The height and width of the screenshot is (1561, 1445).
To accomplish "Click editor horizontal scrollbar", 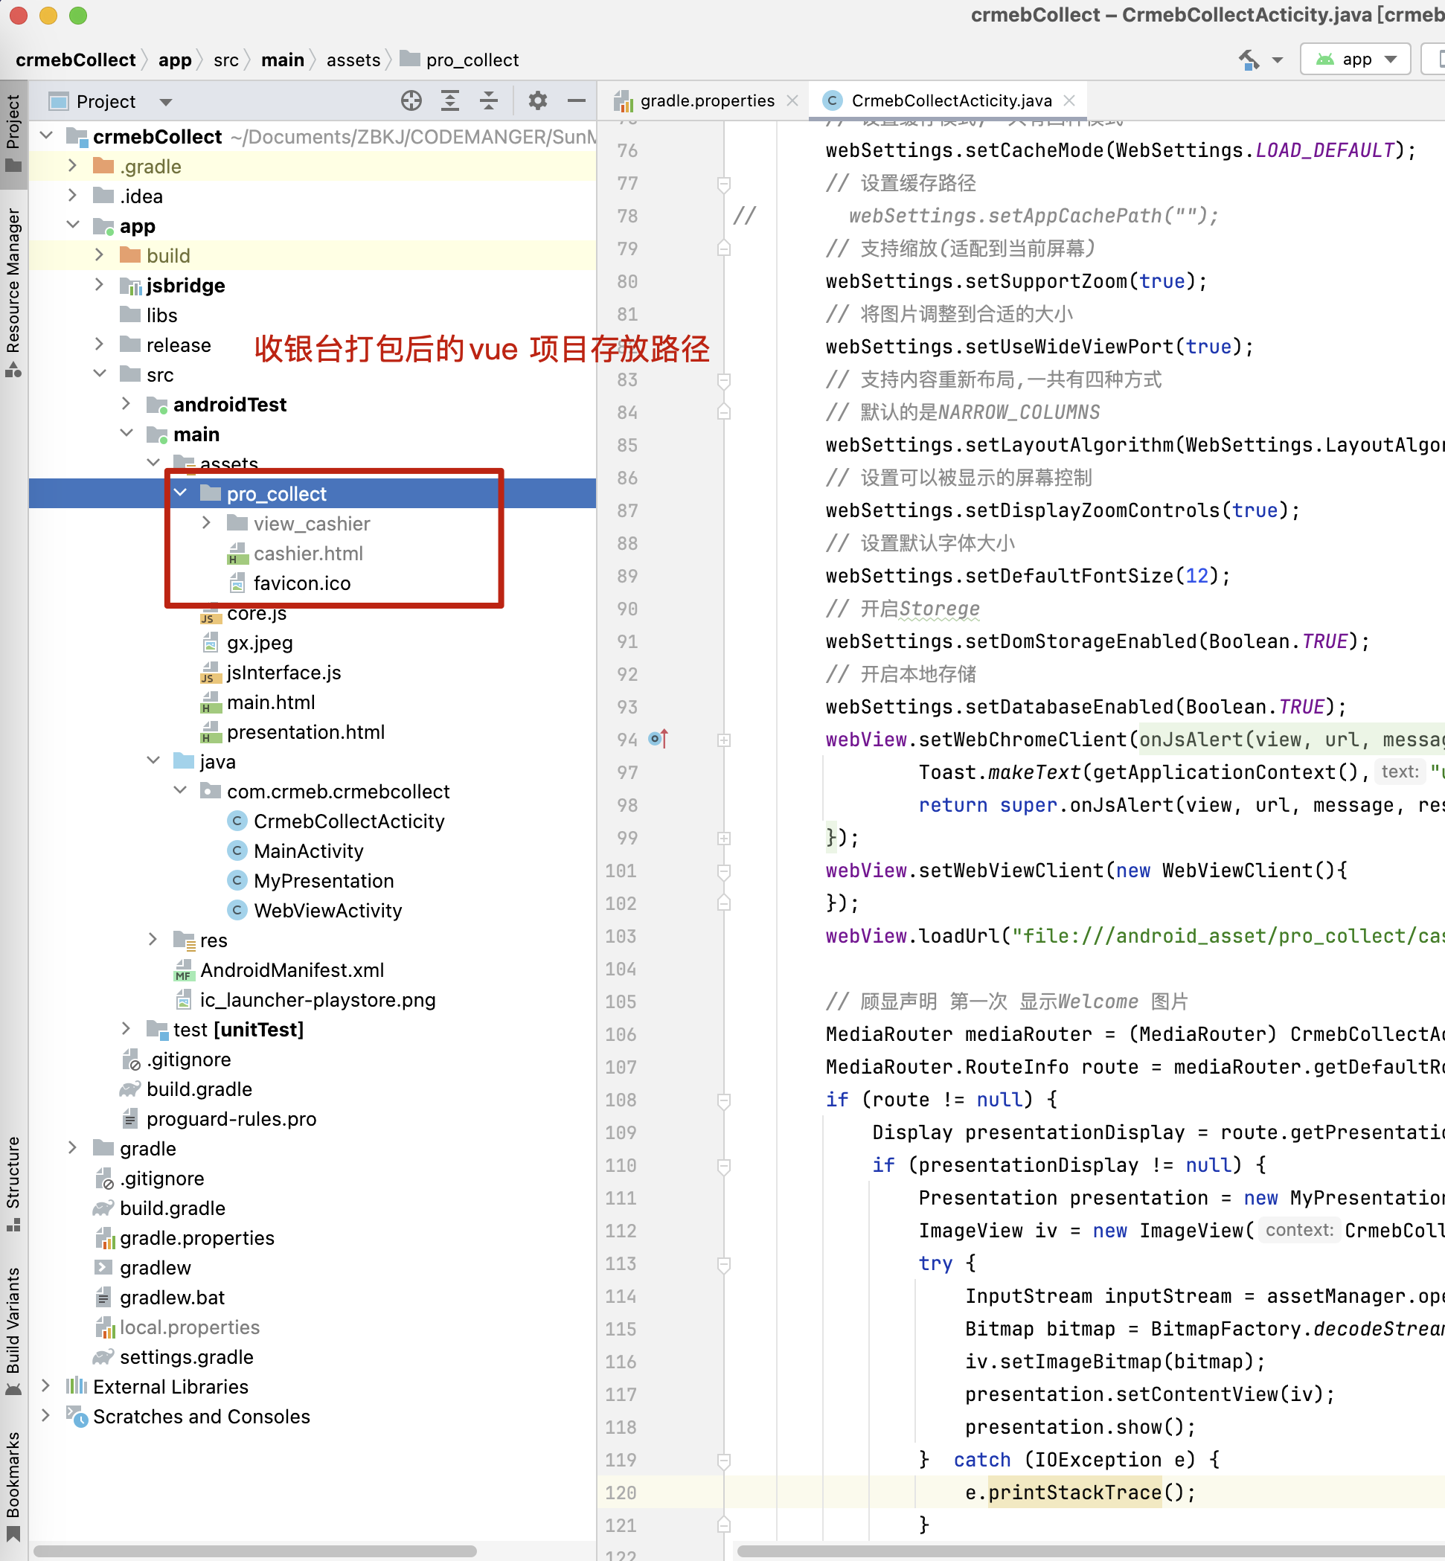I will [x=1091, y=1551].
